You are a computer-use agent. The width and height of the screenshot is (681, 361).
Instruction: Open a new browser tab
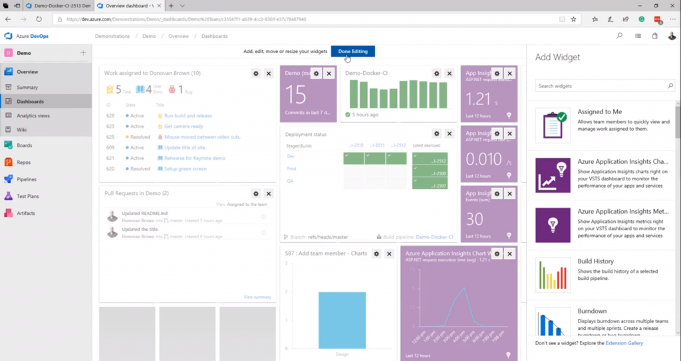171,6
